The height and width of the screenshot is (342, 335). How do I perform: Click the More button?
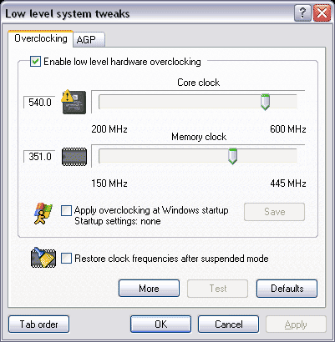149,289
